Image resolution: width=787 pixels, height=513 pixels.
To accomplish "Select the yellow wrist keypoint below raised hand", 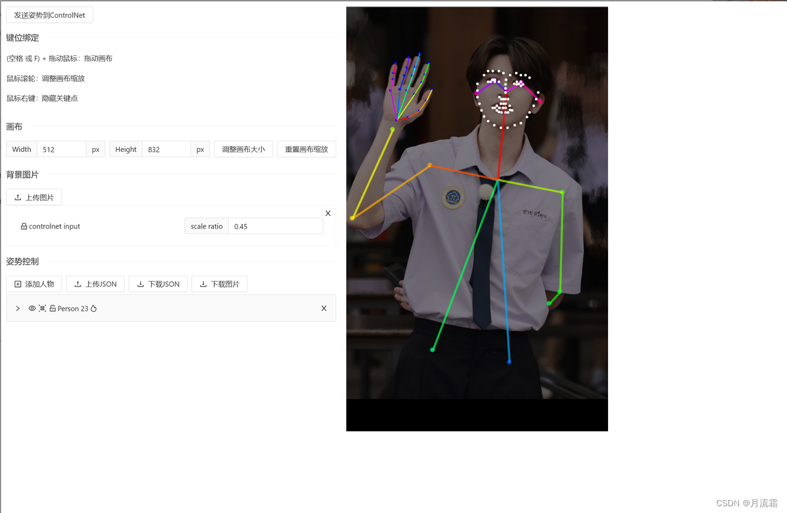I will tap(392, 129).
